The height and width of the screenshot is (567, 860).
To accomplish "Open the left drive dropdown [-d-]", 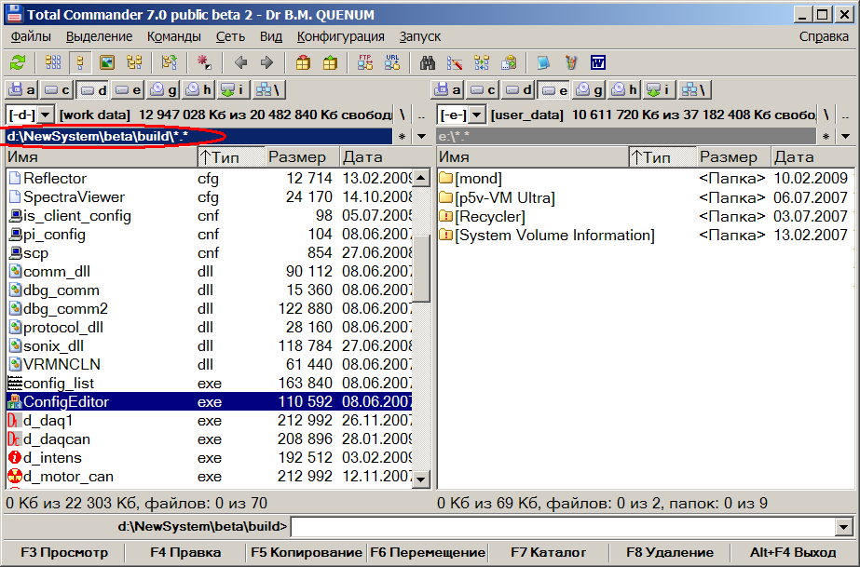I will click(30, 115).
